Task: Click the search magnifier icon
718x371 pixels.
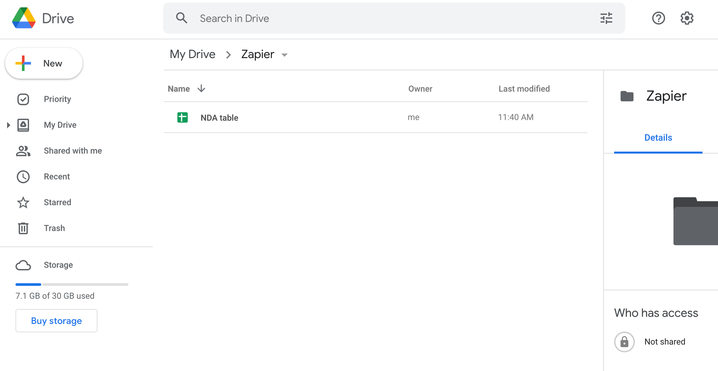Action: pos(181,18)
